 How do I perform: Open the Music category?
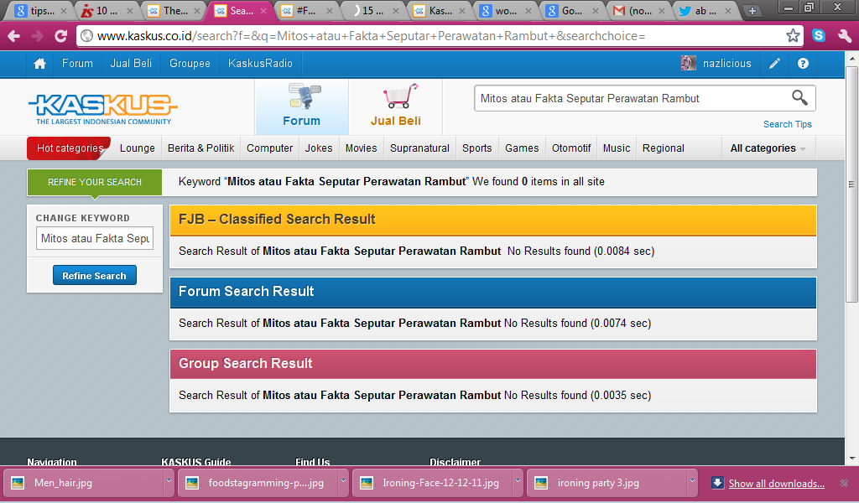617,148
